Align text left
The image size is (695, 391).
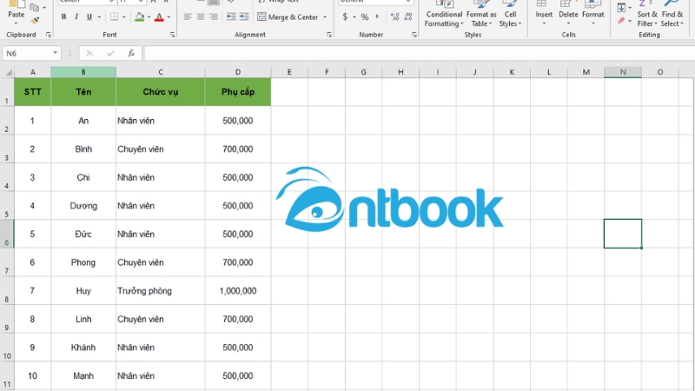pos(188,17)
